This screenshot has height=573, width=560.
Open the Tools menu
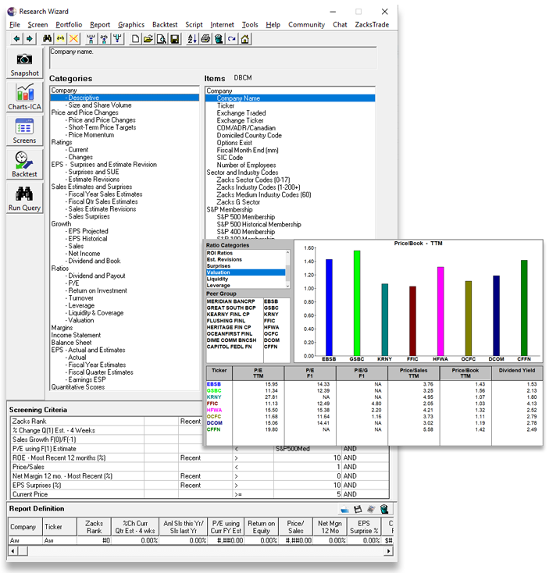coord(250,25)
